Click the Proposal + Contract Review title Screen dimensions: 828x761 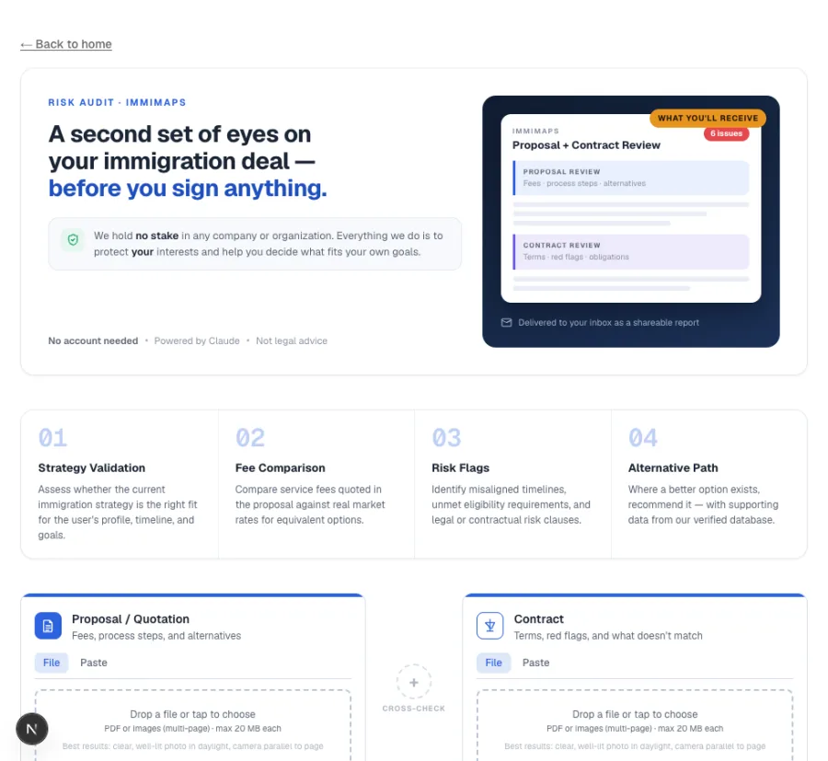coord(586,145)
